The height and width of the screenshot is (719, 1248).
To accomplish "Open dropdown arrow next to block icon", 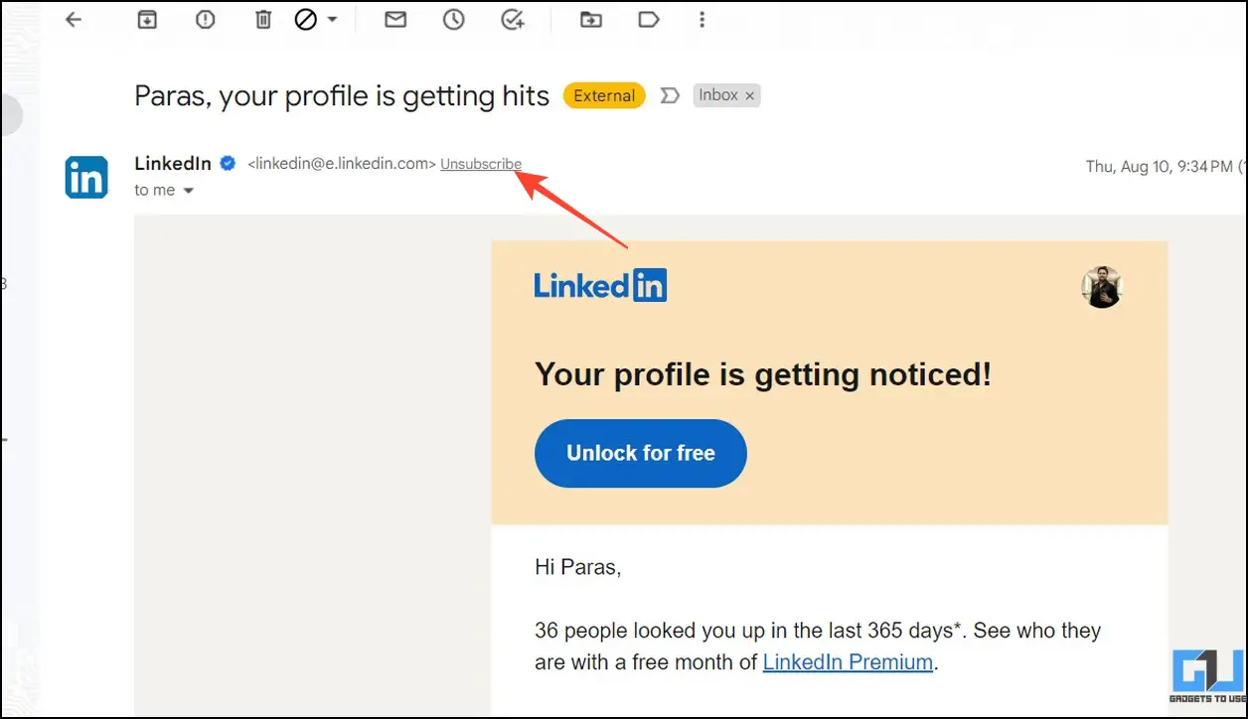I will 332,19.
